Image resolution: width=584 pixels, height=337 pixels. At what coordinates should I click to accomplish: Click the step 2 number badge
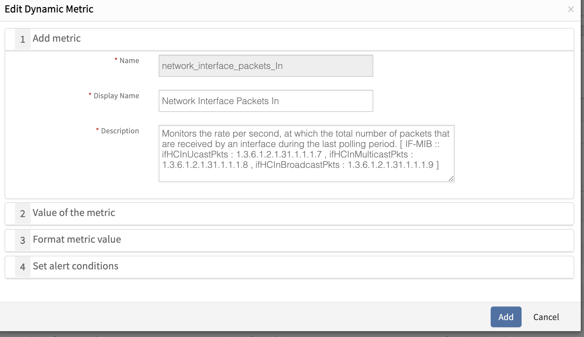(23, 214)
